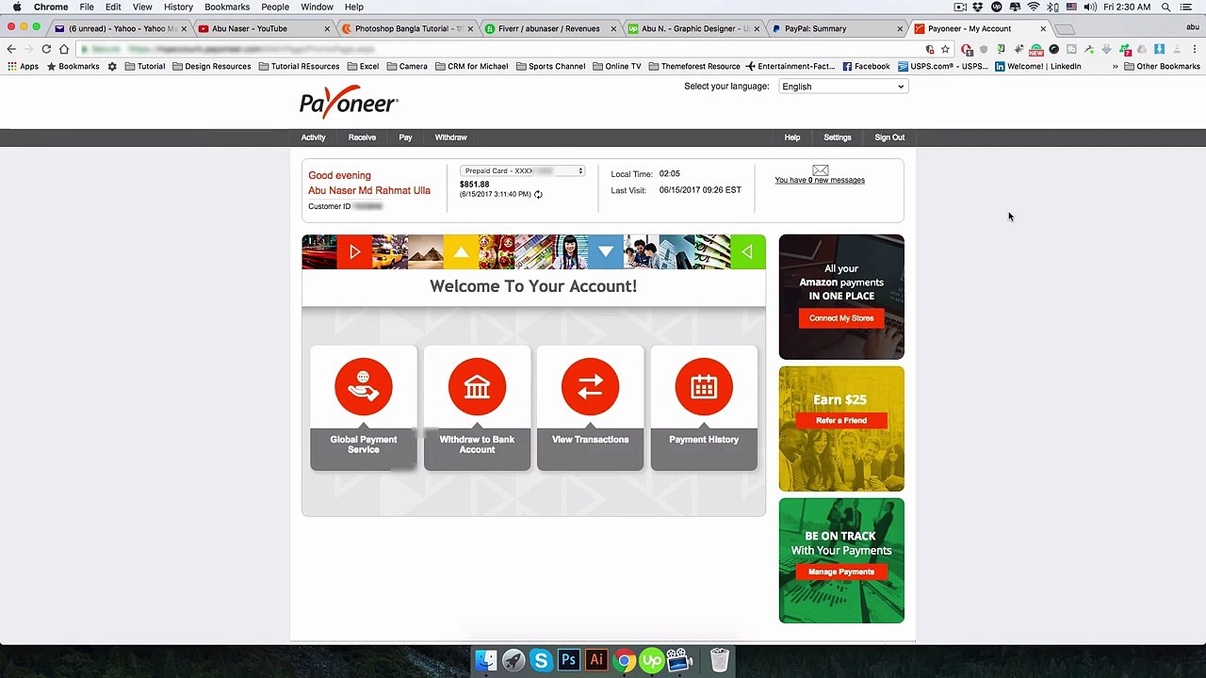Viewport: 1206px width, 678px height.
Task: Open the Receive menu
Action: (x=362, y=137)
